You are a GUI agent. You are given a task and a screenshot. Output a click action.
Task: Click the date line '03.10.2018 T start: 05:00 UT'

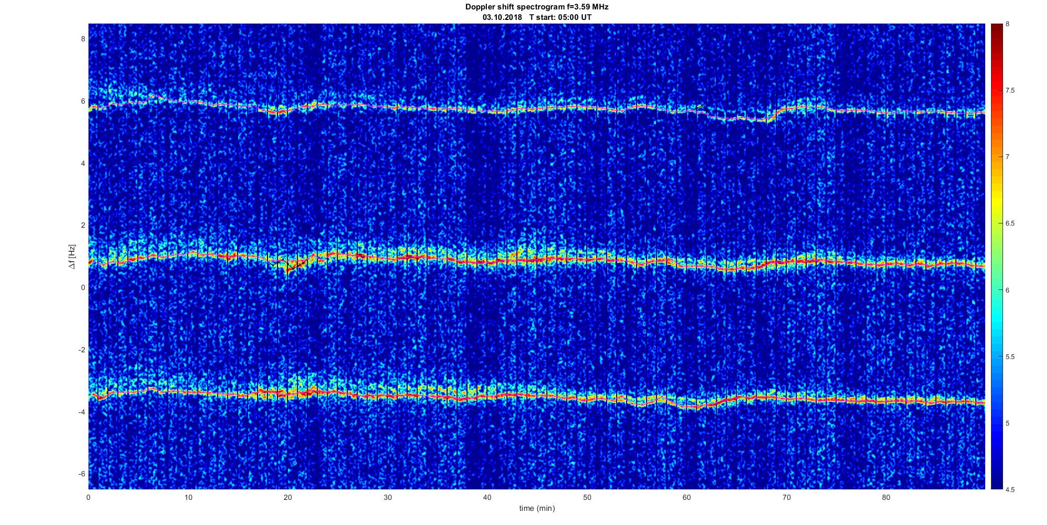pyautogui.click(x=537, y=17)
